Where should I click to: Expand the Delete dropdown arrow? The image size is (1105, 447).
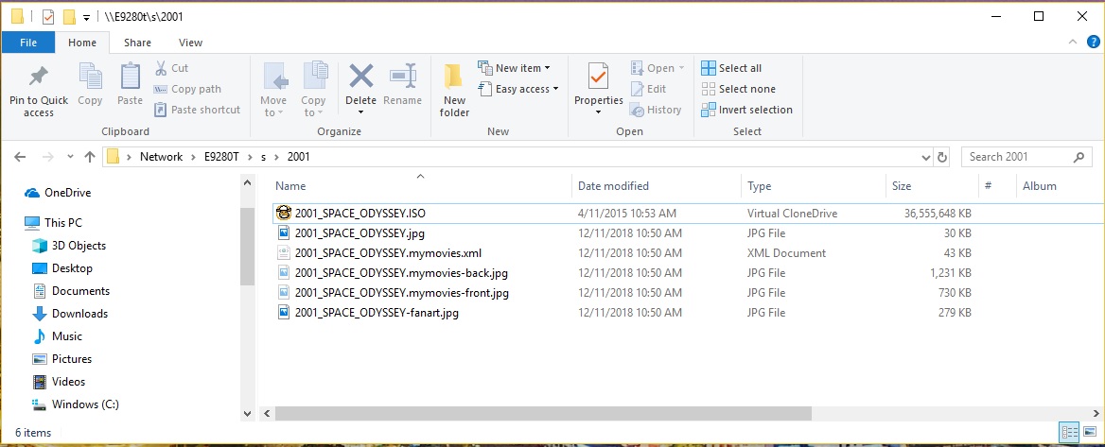[x=360, y=112]
